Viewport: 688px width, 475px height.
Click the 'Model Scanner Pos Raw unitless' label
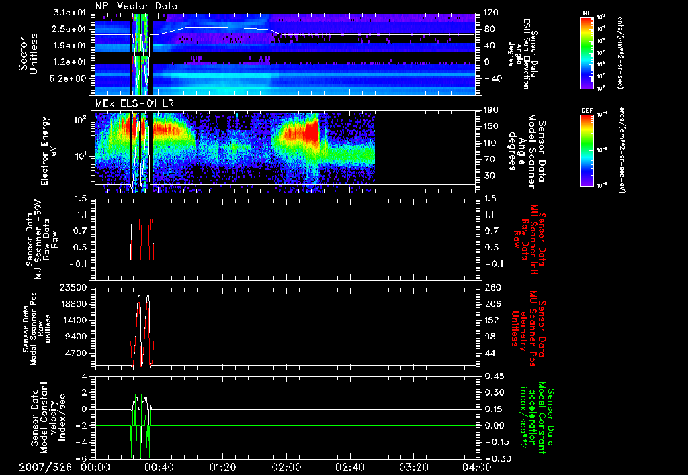point(36,329)
